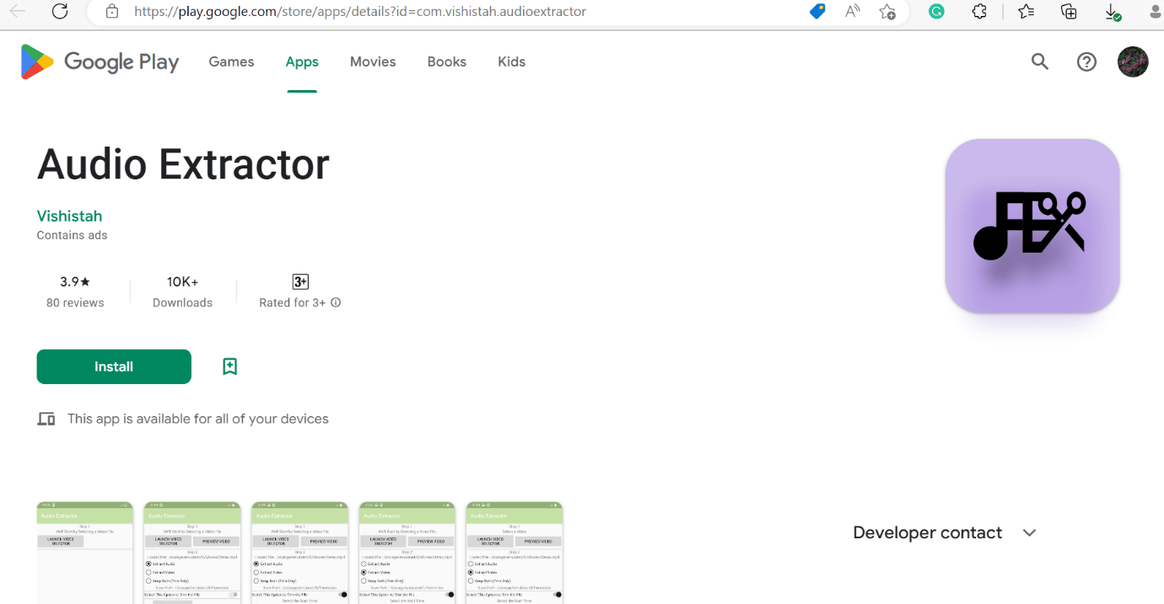Open the Games tab
This screenshot has width=1164, height=604.
click(231, 61)
